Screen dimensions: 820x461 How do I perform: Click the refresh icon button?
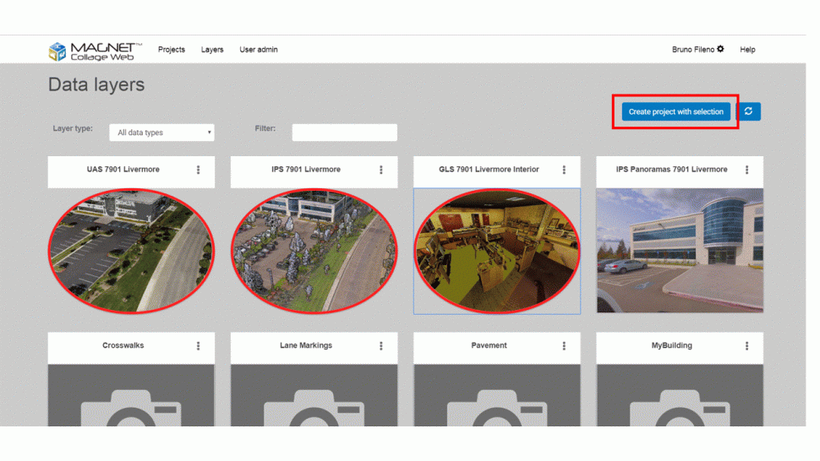click(748, 111)
